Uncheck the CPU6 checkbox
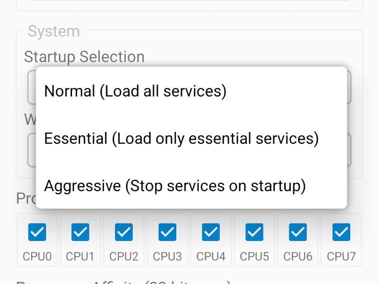Viewport: 379px width, 284px height. [298, 232]
